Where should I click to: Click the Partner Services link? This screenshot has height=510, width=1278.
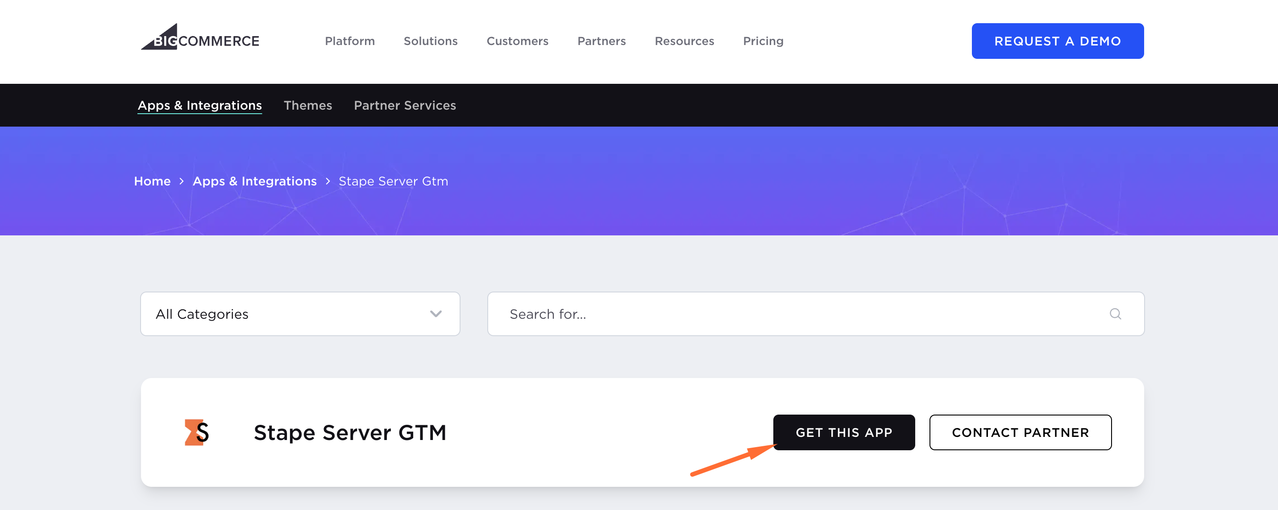405,105
